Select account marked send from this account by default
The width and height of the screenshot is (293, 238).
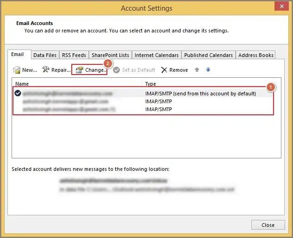tap(200, 94)
